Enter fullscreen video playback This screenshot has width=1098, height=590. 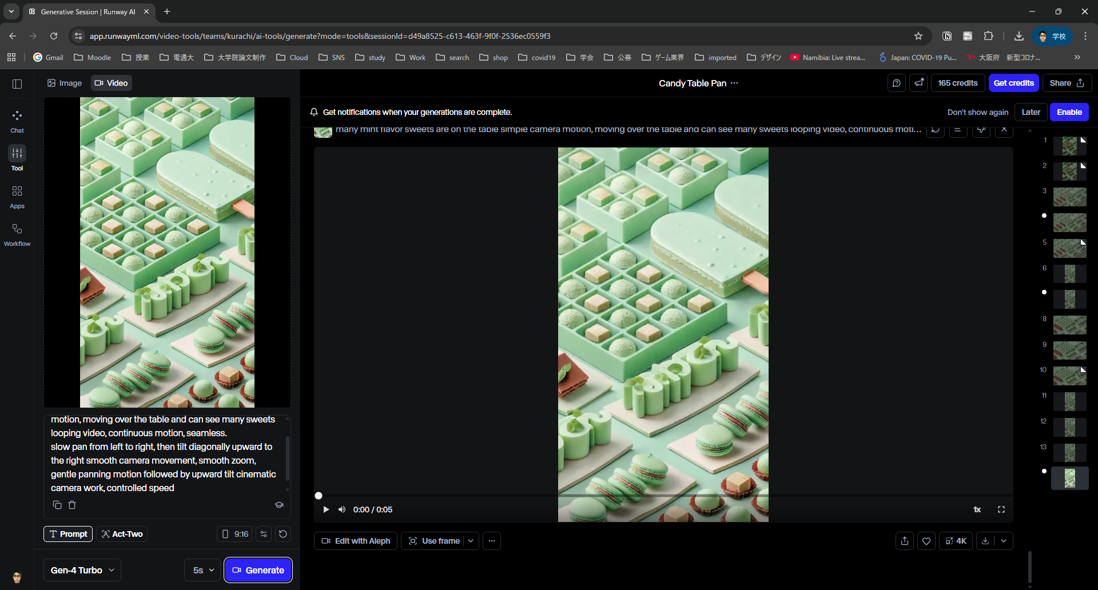click(1001, 509)
